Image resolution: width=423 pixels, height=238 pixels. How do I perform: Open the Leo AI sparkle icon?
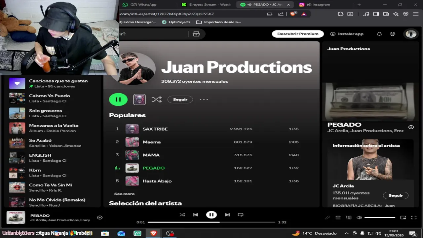(x=396, y=14)
